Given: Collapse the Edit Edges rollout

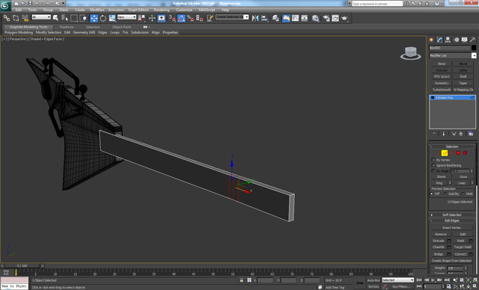Looking at the screenshot, I should pos(452,220).
